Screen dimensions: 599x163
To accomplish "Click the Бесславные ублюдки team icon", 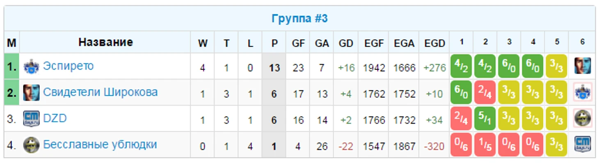I will coord(31,145).
